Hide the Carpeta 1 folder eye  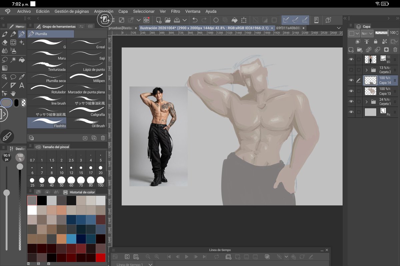point(351,101)
